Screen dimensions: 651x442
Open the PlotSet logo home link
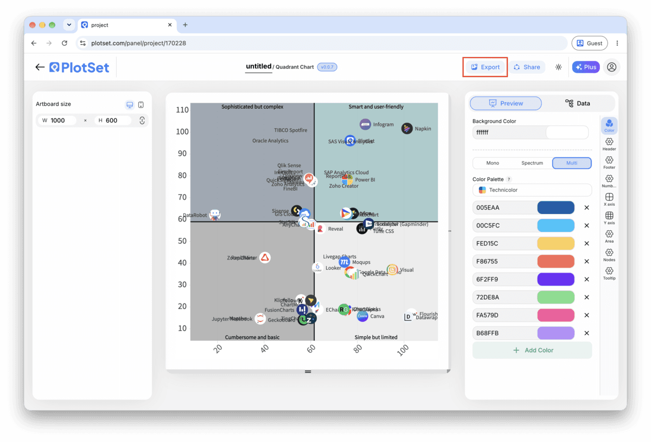tap(79, 67)
